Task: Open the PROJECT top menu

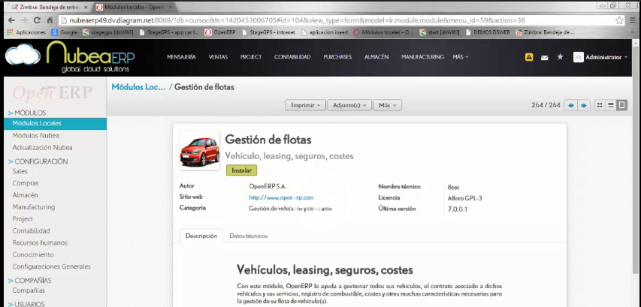Action: point(250,57)
